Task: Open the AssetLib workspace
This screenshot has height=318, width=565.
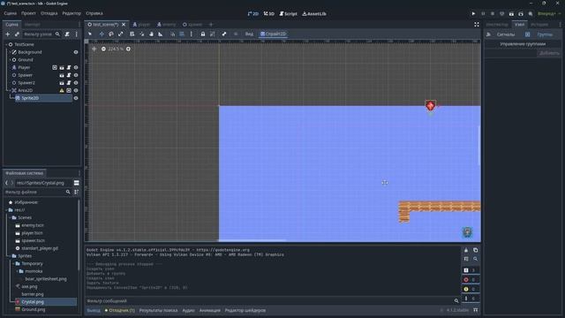Action: pos(314,14)
